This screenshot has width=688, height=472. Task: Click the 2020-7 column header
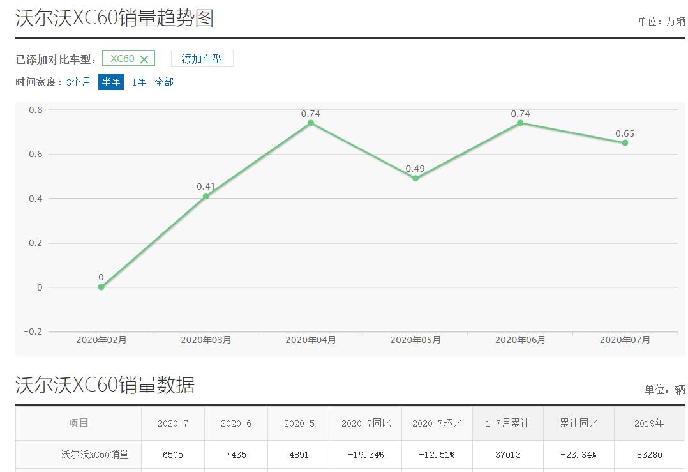click(x=173, y=423)
